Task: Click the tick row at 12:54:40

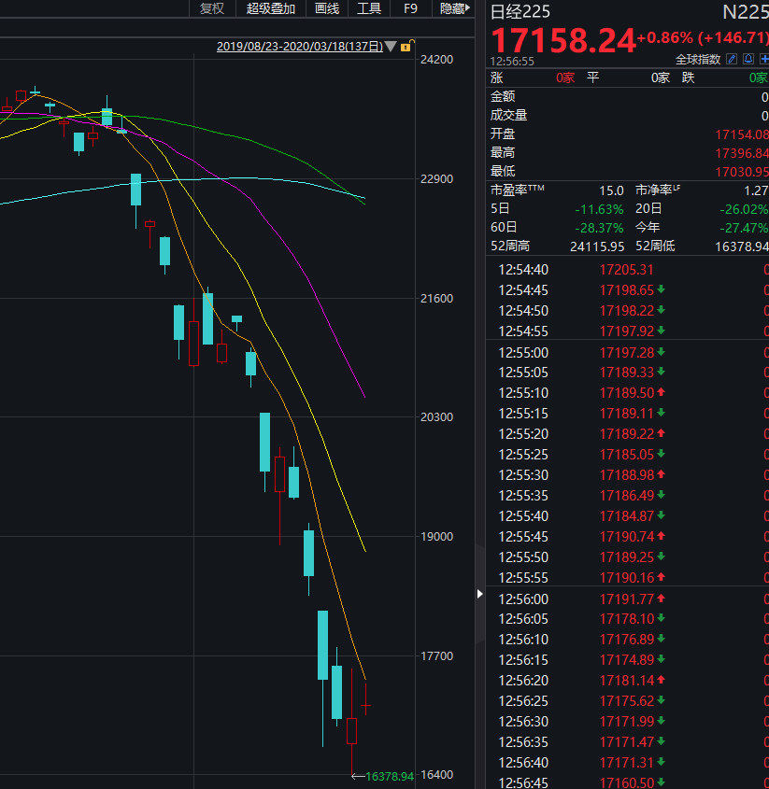Action: coord(628,270)
